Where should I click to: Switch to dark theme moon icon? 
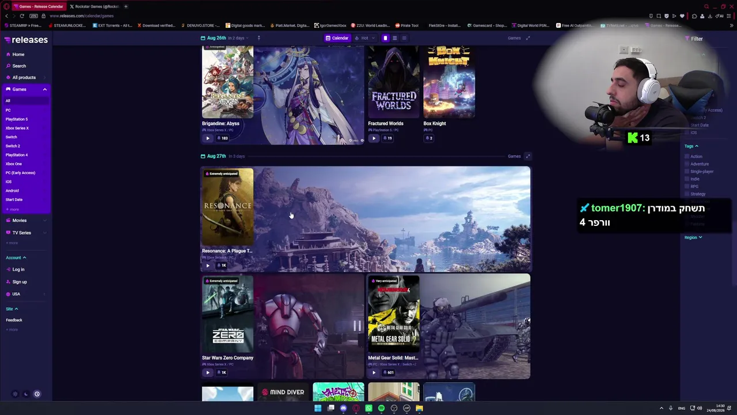point(26,394)
